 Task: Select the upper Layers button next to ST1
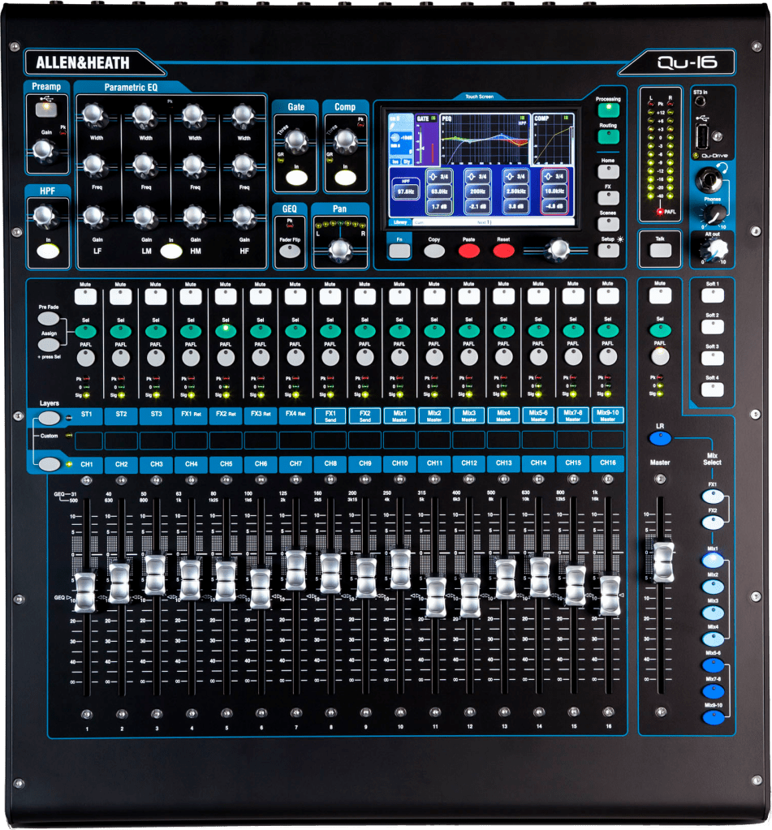[50, 418]
